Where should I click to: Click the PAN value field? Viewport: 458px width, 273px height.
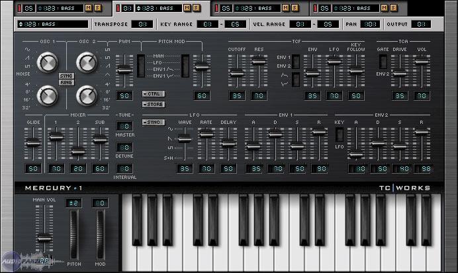click(x=370, y=24)
